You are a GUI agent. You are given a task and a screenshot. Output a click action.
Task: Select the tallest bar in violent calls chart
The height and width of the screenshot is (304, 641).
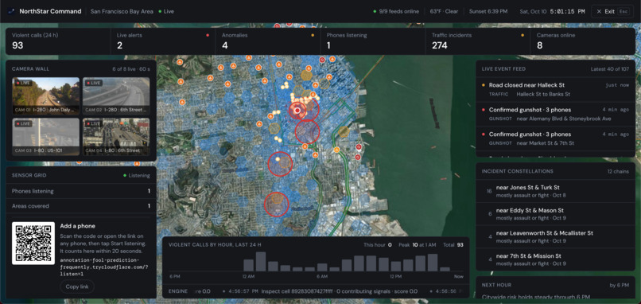click(261, 262)
